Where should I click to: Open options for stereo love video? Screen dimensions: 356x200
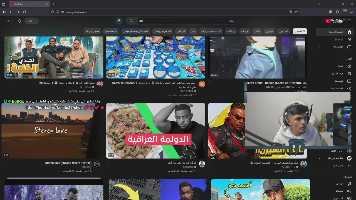pyautogui.click(x=3, y=163)
